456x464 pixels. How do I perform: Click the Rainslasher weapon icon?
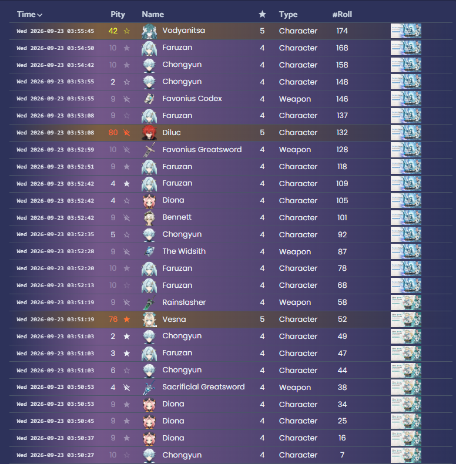(x=149, y=302)
